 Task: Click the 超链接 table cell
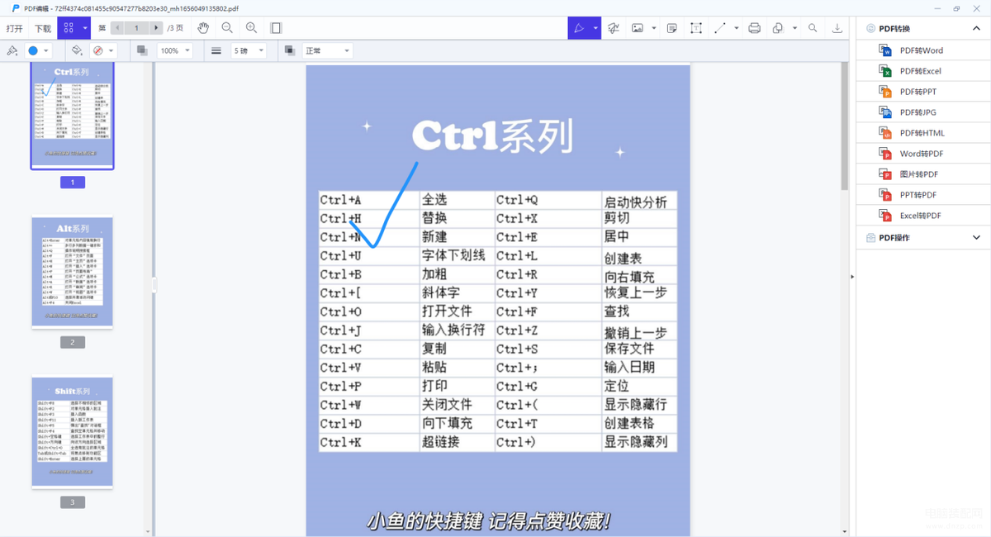pyautogui.click(x=457, y=442)
